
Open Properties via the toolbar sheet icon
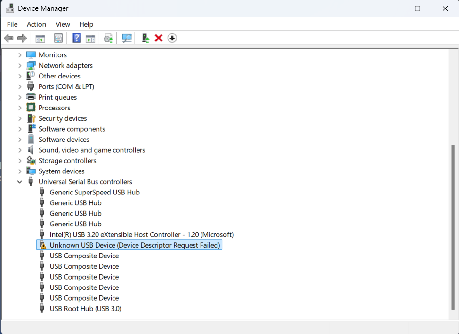click(x=58, y=38)
